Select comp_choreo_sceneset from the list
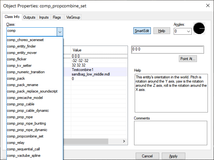214x160 pixels. [x=35, y=40]
